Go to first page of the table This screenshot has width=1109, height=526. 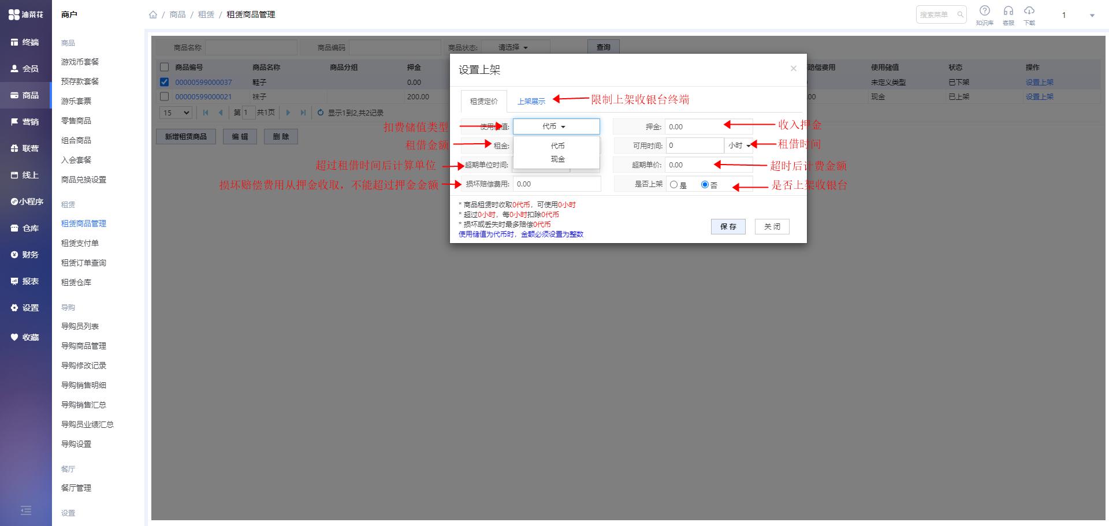(x=206, y=113)
